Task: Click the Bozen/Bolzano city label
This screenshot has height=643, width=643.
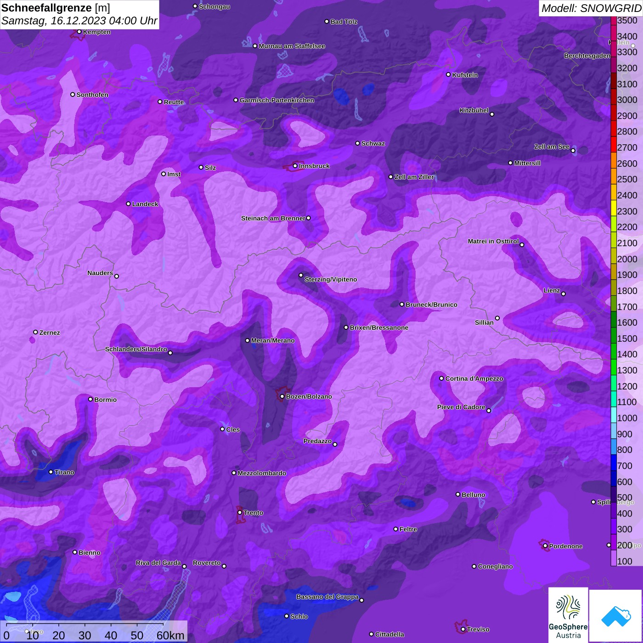Action: [x=309, y=396]
